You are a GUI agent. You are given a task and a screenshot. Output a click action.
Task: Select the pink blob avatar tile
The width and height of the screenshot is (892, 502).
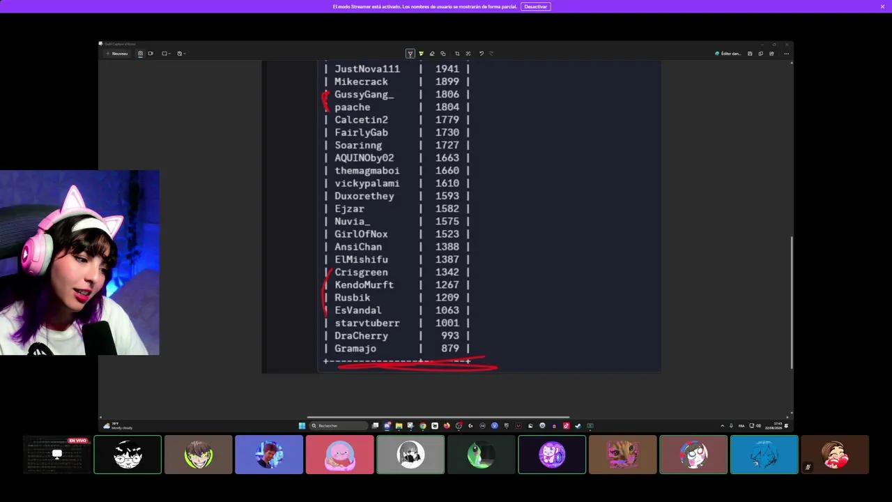point(339,455)
